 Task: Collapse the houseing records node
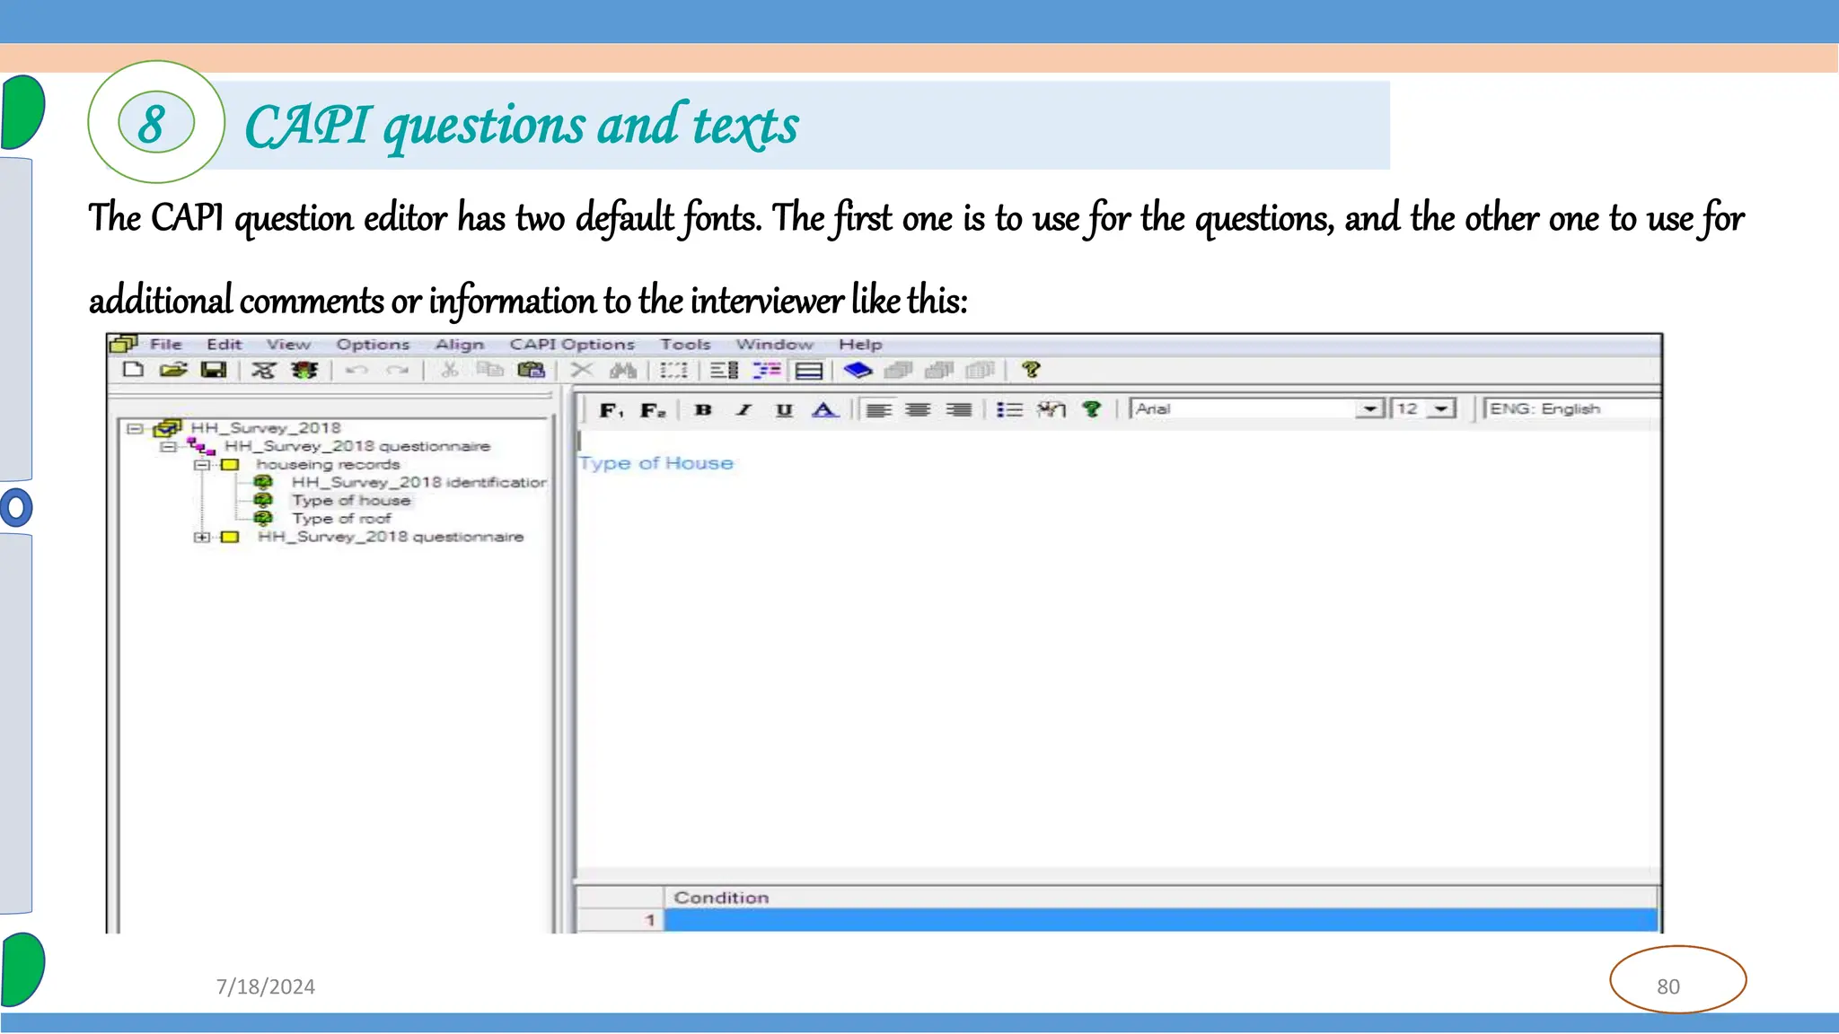pos(202,465)
